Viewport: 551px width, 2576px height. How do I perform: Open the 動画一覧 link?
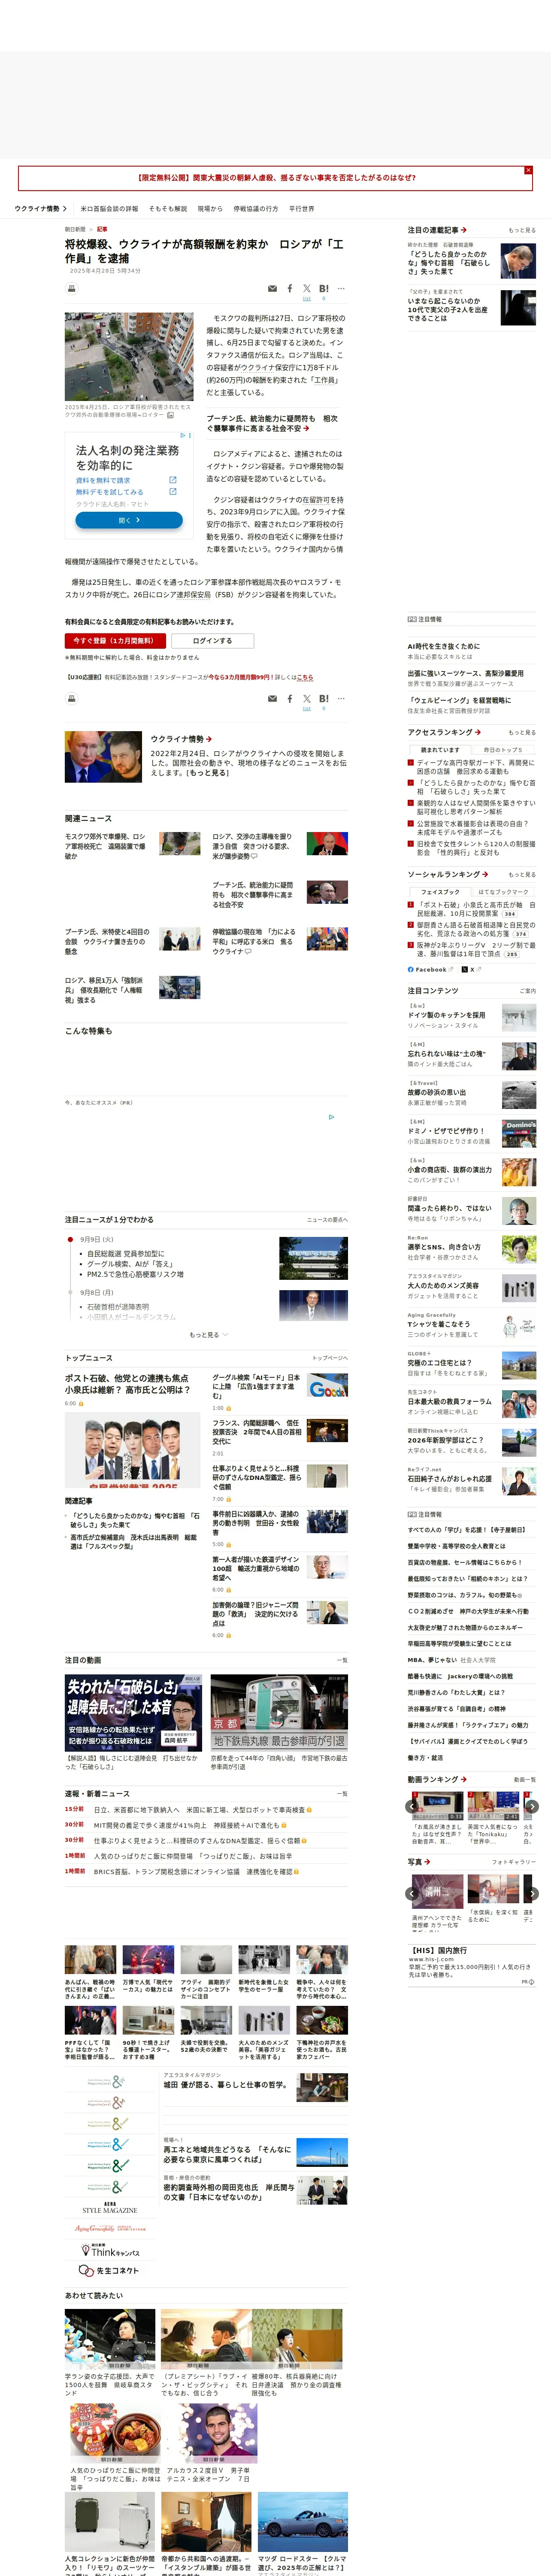[x=525, y=1780]
